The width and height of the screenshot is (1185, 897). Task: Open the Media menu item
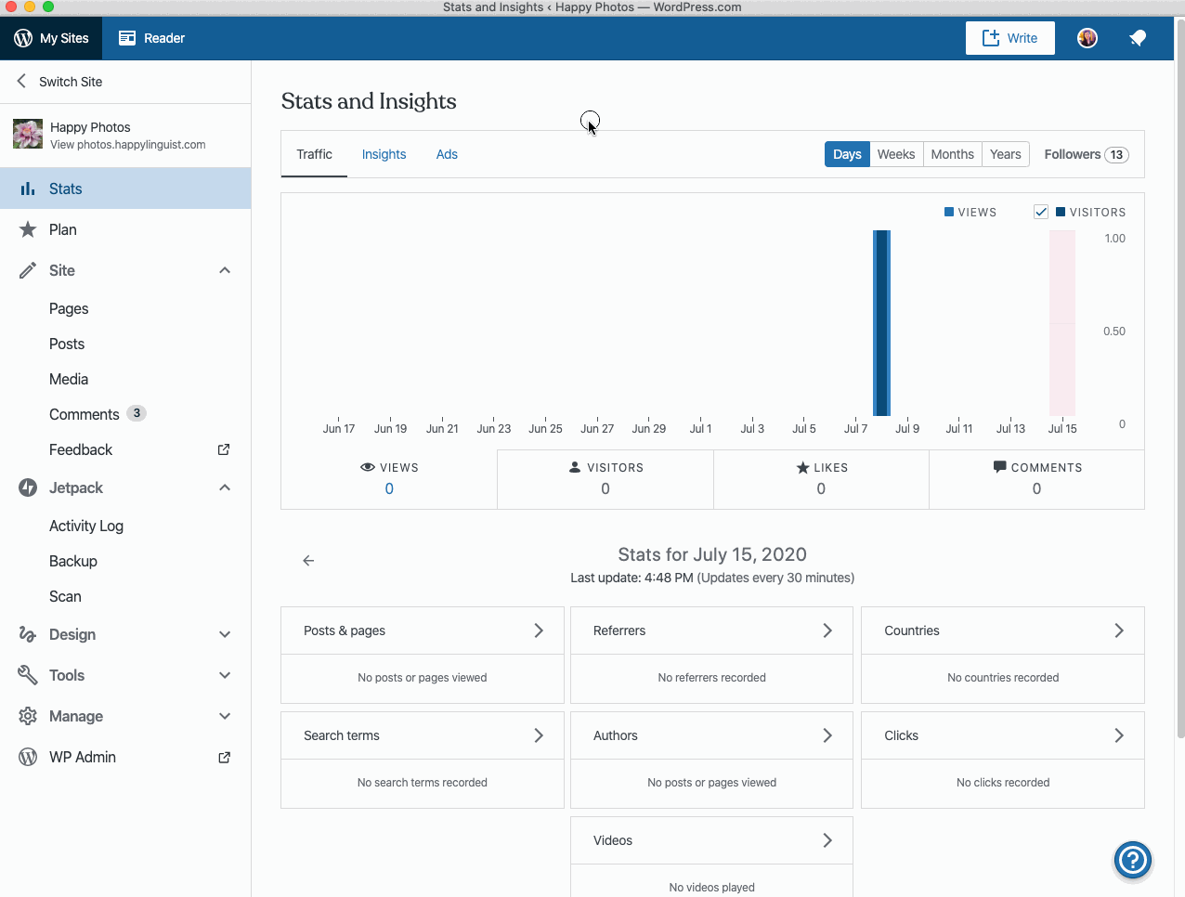click(x=69, y=379)
